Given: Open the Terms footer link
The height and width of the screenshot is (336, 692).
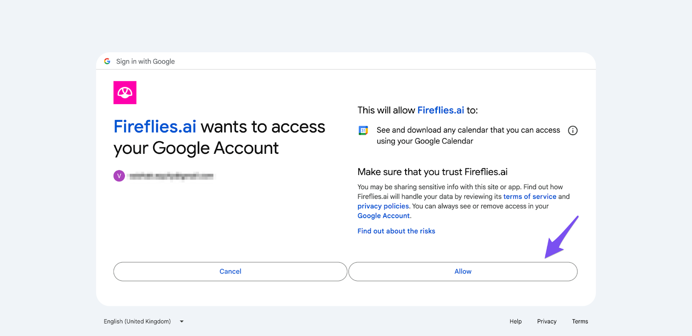Looking at the screenshot, I should (x=580, y=321).
